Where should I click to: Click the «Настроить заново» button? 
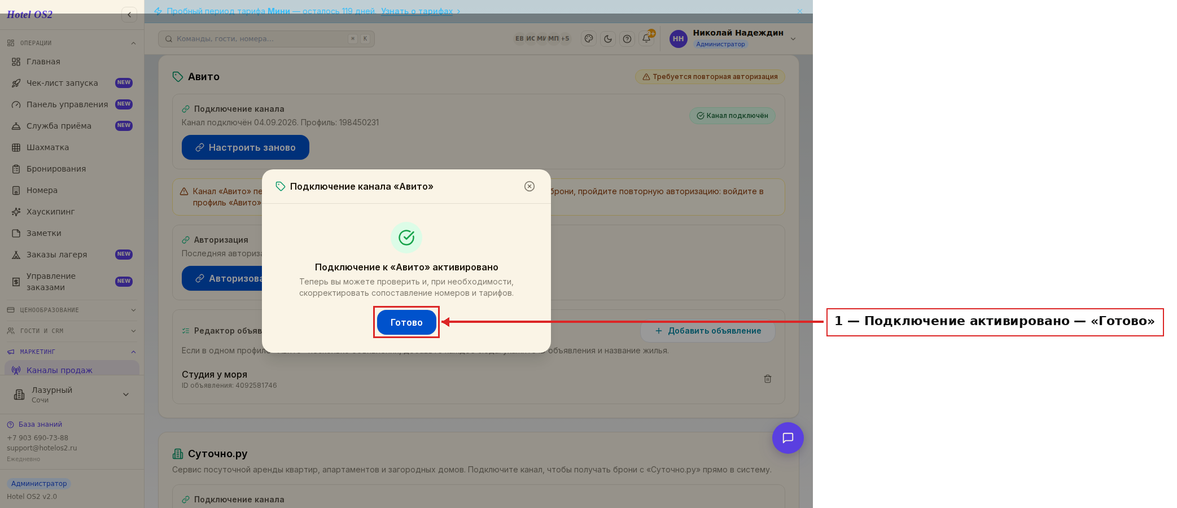click(x=246, y=147)
